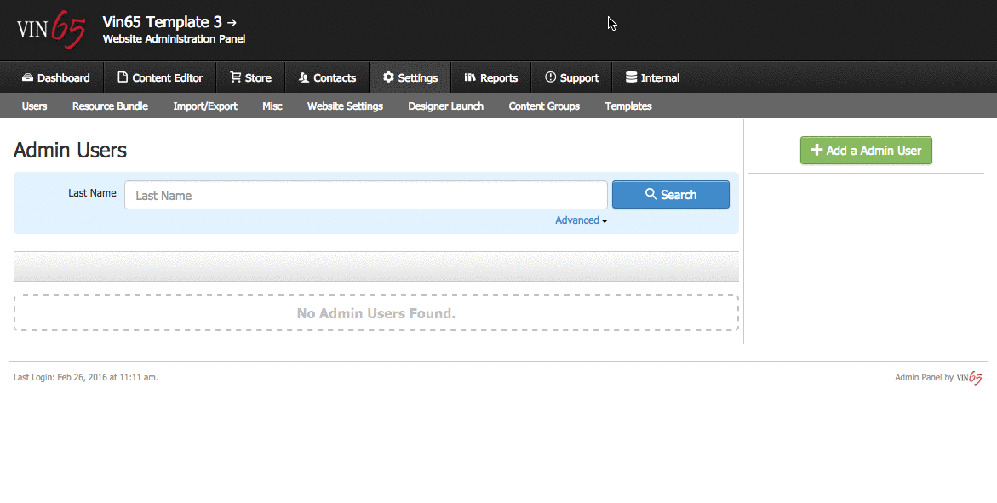Image resolution: width=997 pixels, height=503 pixels.
Task: Open the Users submenu item
Action: (x=34, y=106)
